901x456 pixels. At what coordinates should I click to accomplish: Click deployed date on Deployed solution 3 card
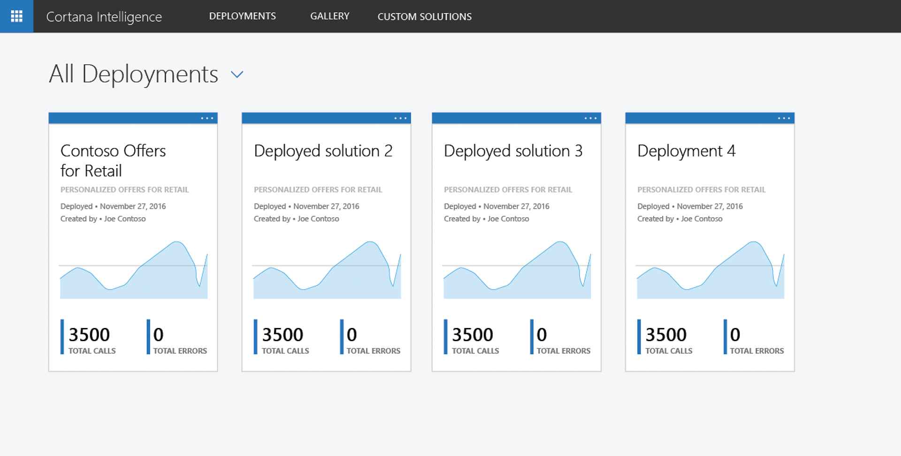click(x=496, y=206)
